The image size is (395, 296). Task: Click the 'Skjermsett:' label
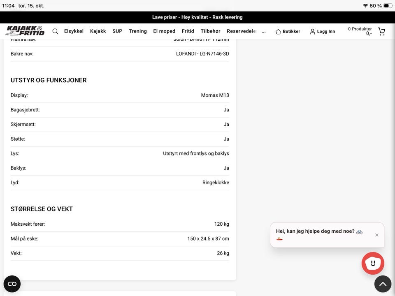[x=23, y=124]
